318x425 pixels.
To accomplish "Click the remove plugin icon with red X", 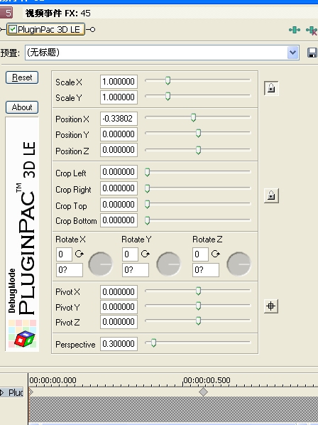I will coord(312,31).
